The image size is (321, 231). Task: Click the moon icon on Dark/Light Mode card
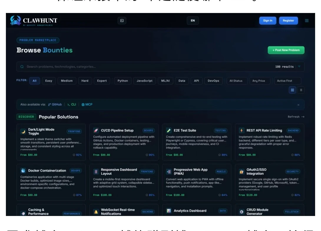click(x=23, y=131)
